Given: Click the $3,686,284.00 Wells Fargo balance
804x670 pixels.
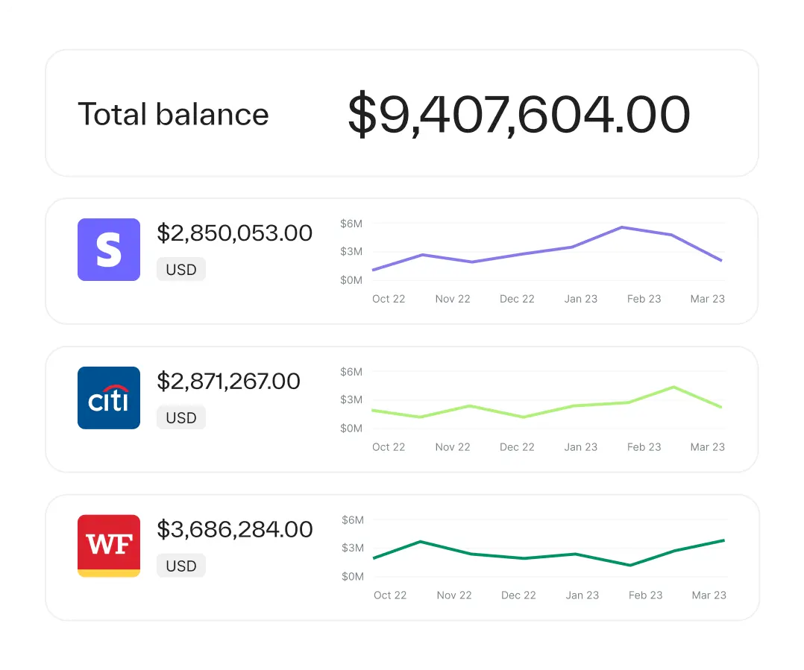Looking at the screenshot, I should 234,529.
